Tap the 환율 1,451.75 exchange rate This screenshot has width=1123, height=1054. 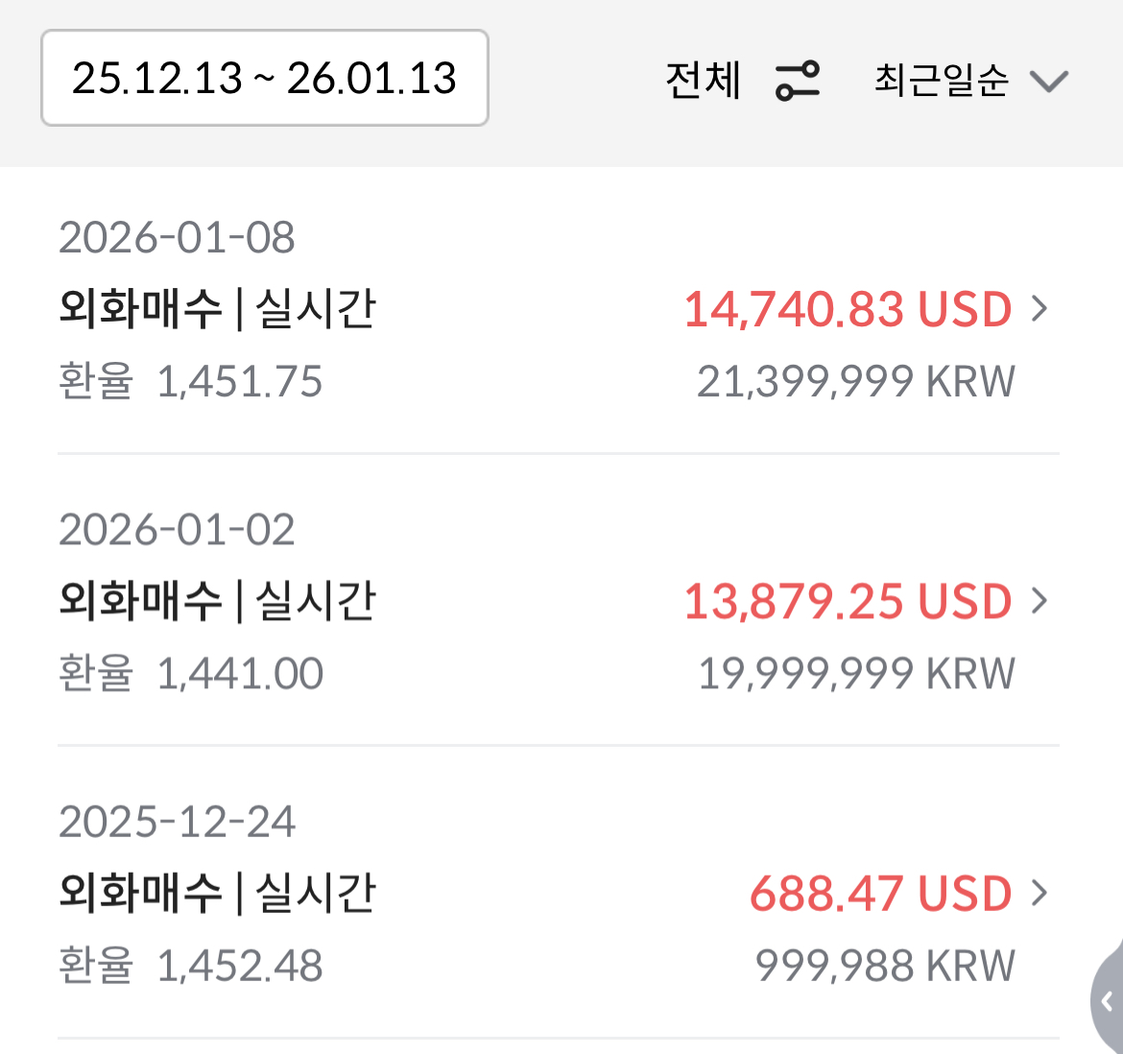(191, 381)
